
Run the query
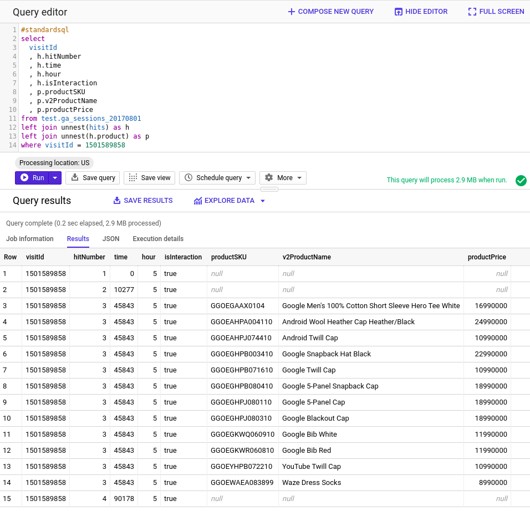(x=33, y=178)
